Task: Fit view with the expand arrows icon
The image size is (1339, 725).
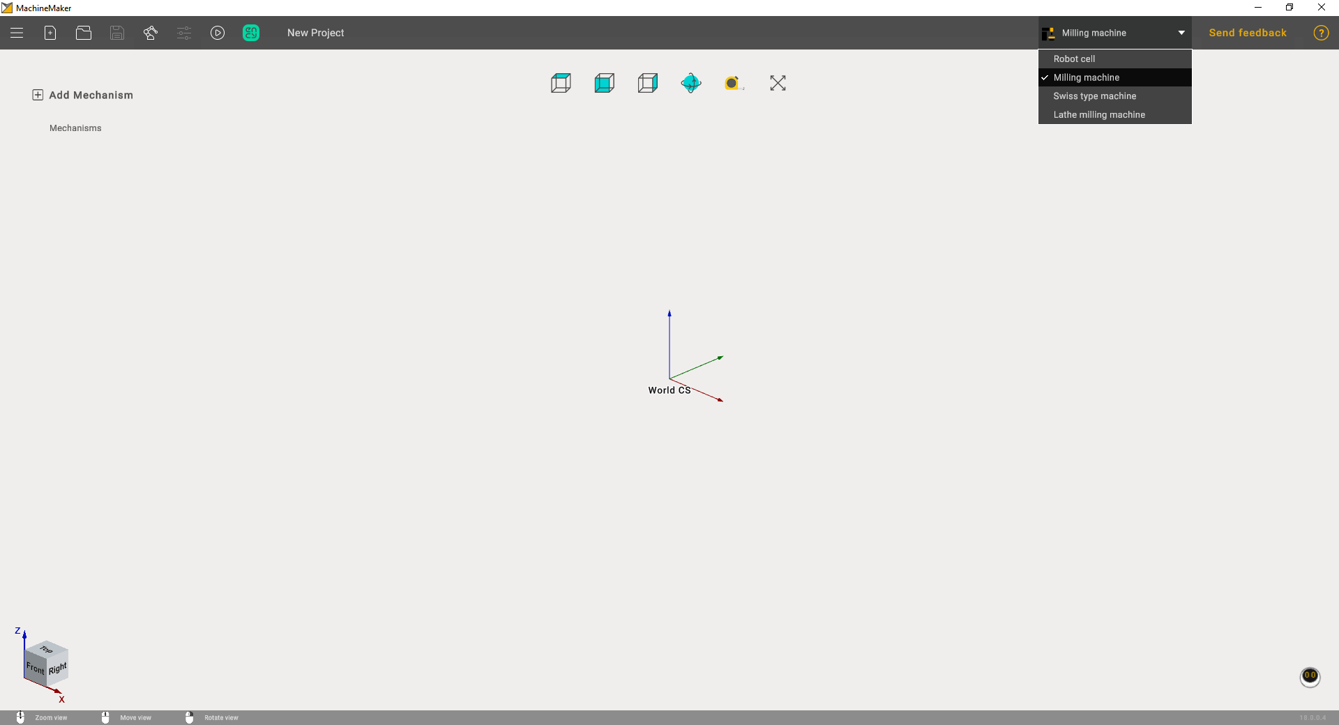Action: tap(778, 83)
